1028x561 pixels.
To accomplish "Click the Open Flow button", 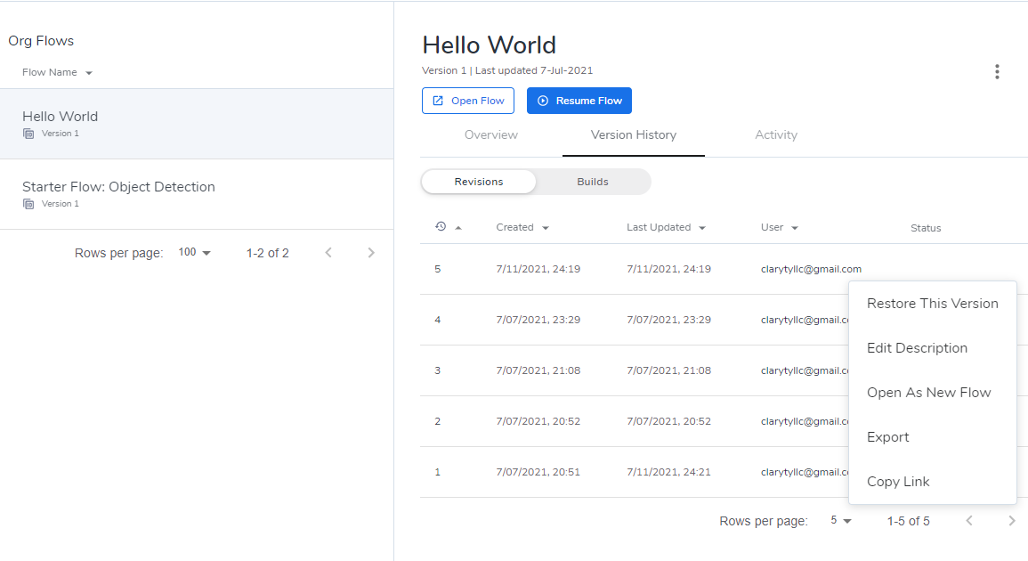I will pos(468,100).
